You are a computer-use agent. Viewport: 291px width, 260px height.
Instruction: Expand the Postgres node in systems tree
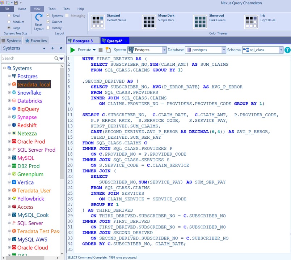(9, 76)
